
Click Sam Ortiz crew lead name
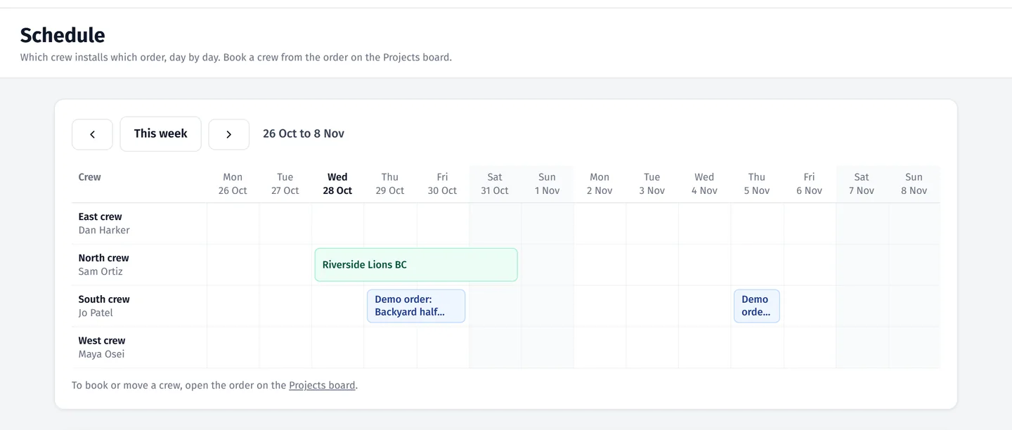coord(100,272)
